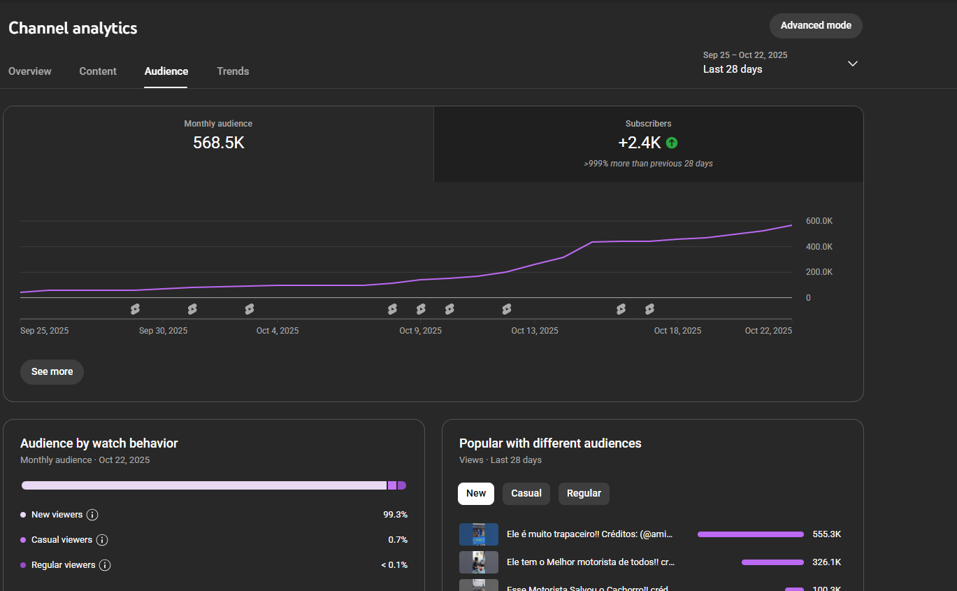Click the Shorts icon directly above Oct 9, 2025
The image size is (957, 591).
coord(421,309)
